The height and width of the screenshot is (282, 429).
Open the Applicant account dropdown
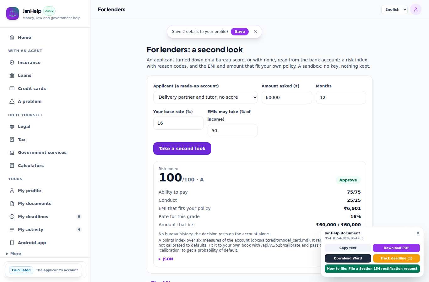[x=205, y=97]
